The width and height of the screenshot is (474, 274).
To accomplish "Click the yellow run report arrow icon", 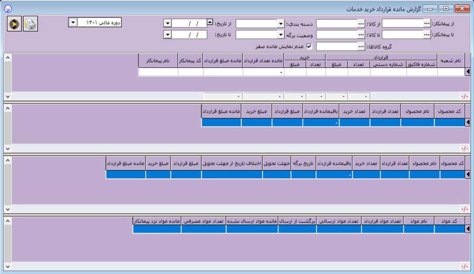I will point(15,24).
